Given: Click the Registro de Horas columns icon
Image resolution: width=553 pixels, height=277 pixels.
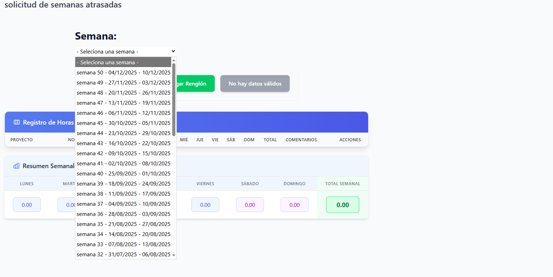Looking at the screenshot, I should coord(17,122).
